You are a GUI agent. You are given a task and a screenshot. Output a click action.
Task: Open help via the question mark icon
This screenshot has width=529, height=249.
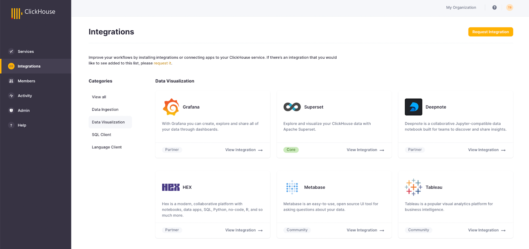click(494, 8)
